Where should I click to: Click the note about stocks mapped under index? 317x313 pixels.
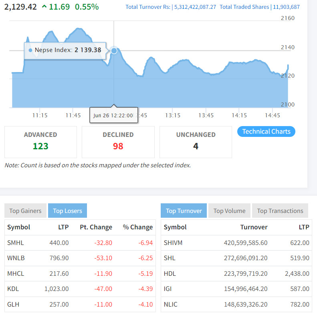pyautogui.click(x=98, y=165)
